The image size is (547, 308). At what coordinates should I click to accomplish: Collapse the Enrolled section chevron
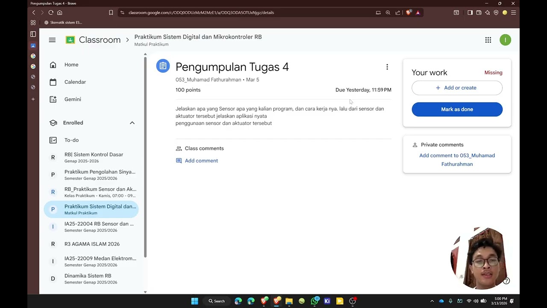132,123
